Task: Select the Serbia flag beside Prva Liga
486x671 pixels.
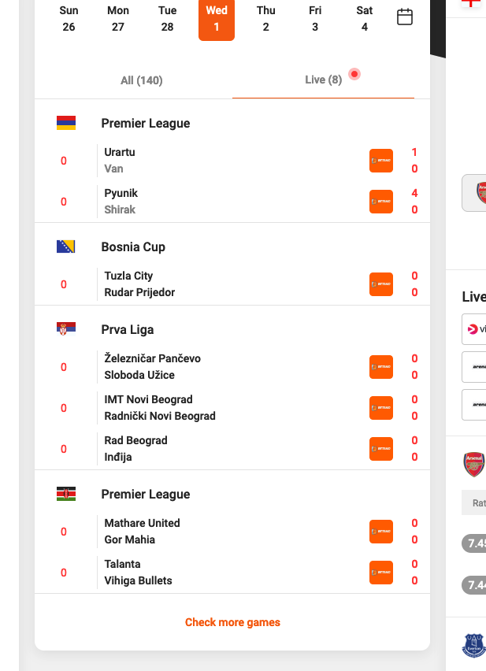Action: tap(66, 329)
